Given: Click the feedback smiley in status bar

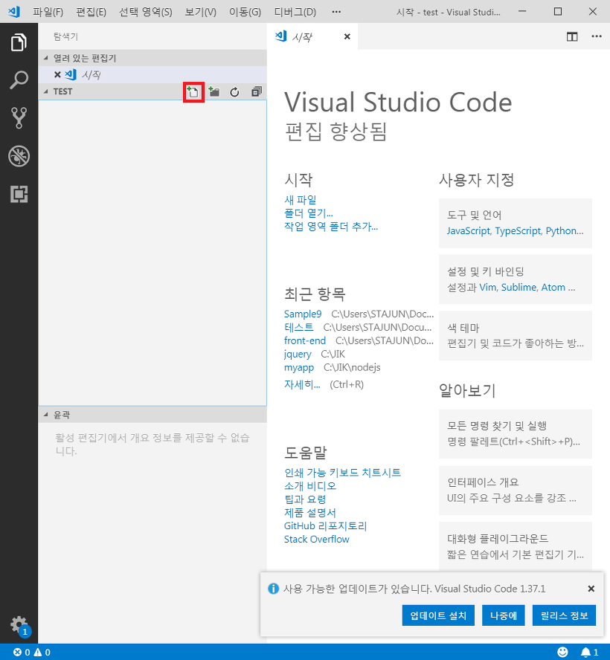Looking at the screenshot, I should pos(562,652).
